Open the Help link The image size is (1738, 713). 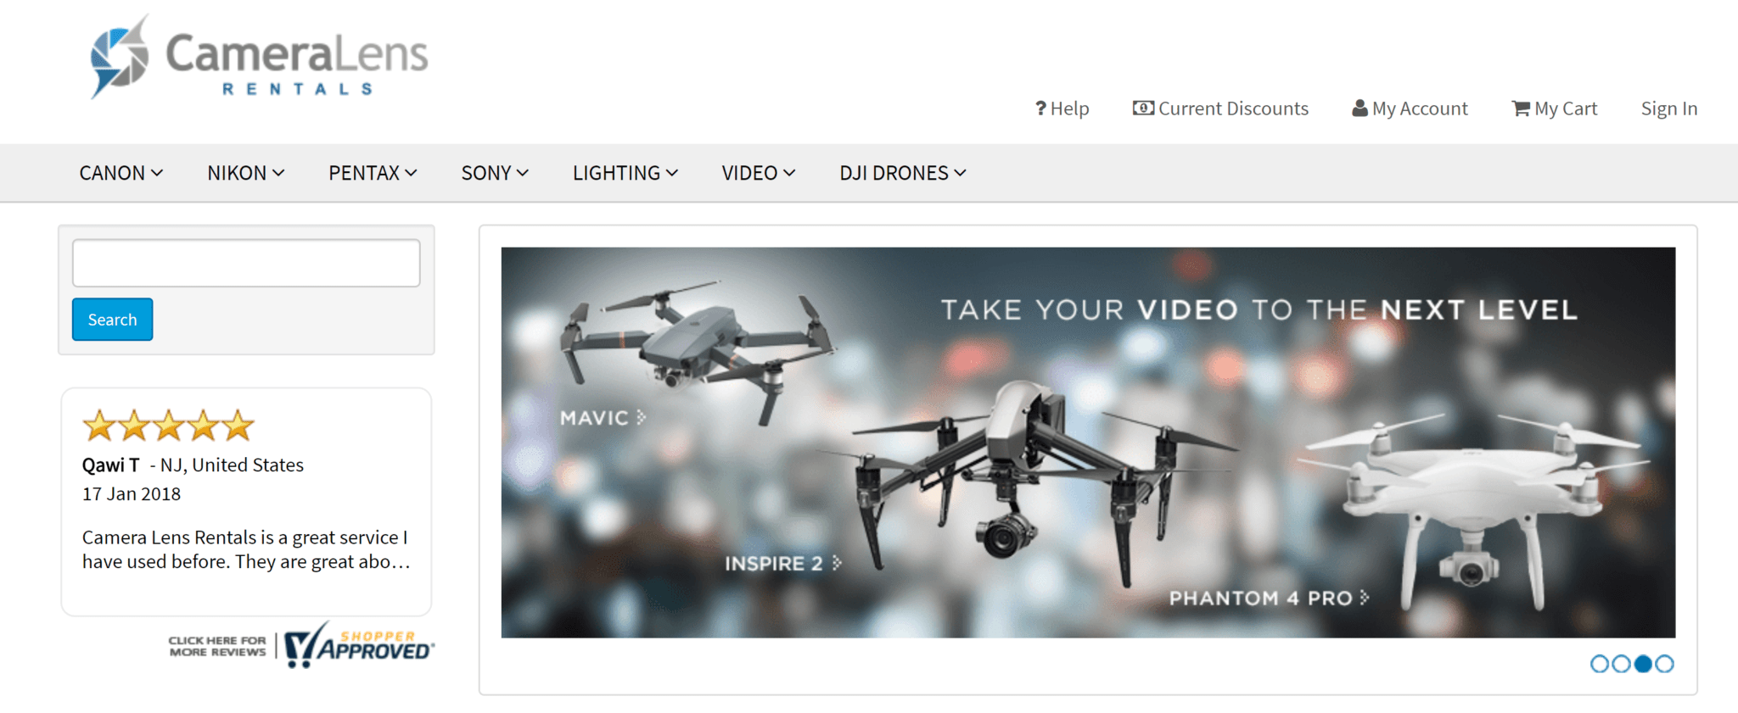point(1062,109)
